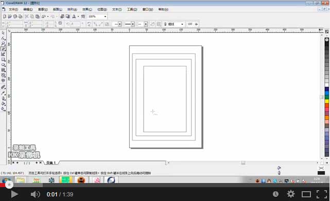
Task: Open the end arrowhead selector dropdown
Action: pyautogui.click(x=146, y=24)
